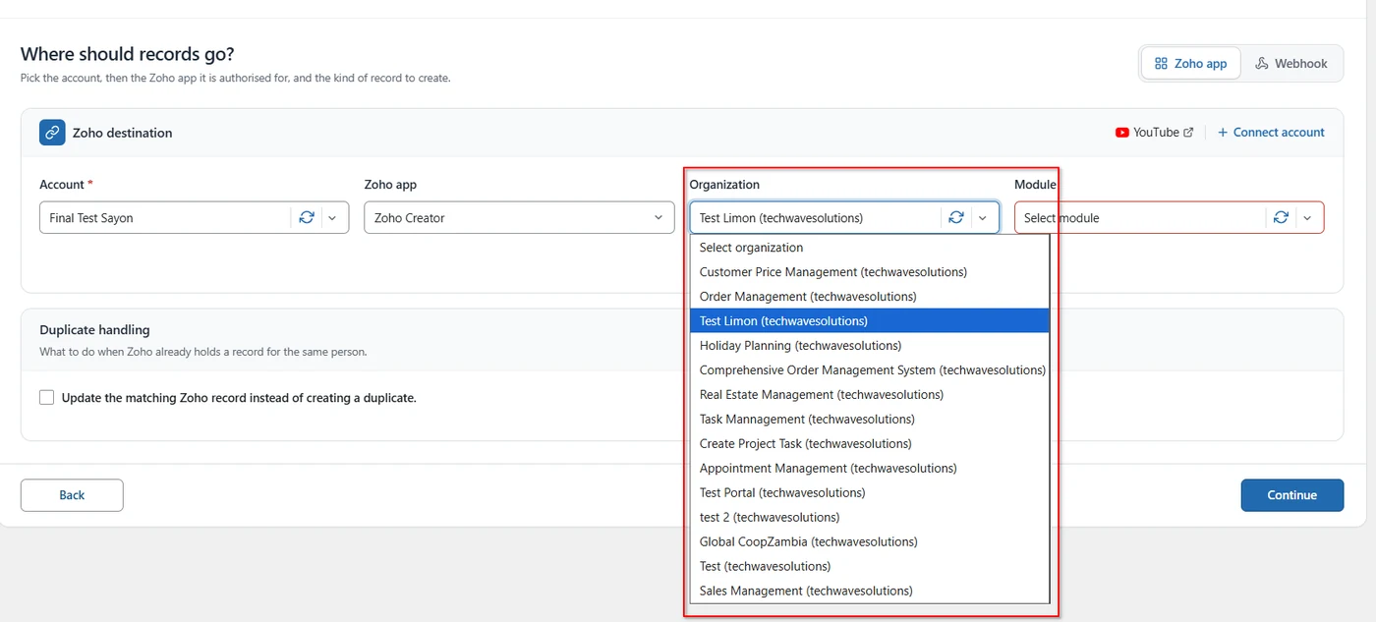Select Create Project Task organization
1376x622 pixels.
[870, 444]
